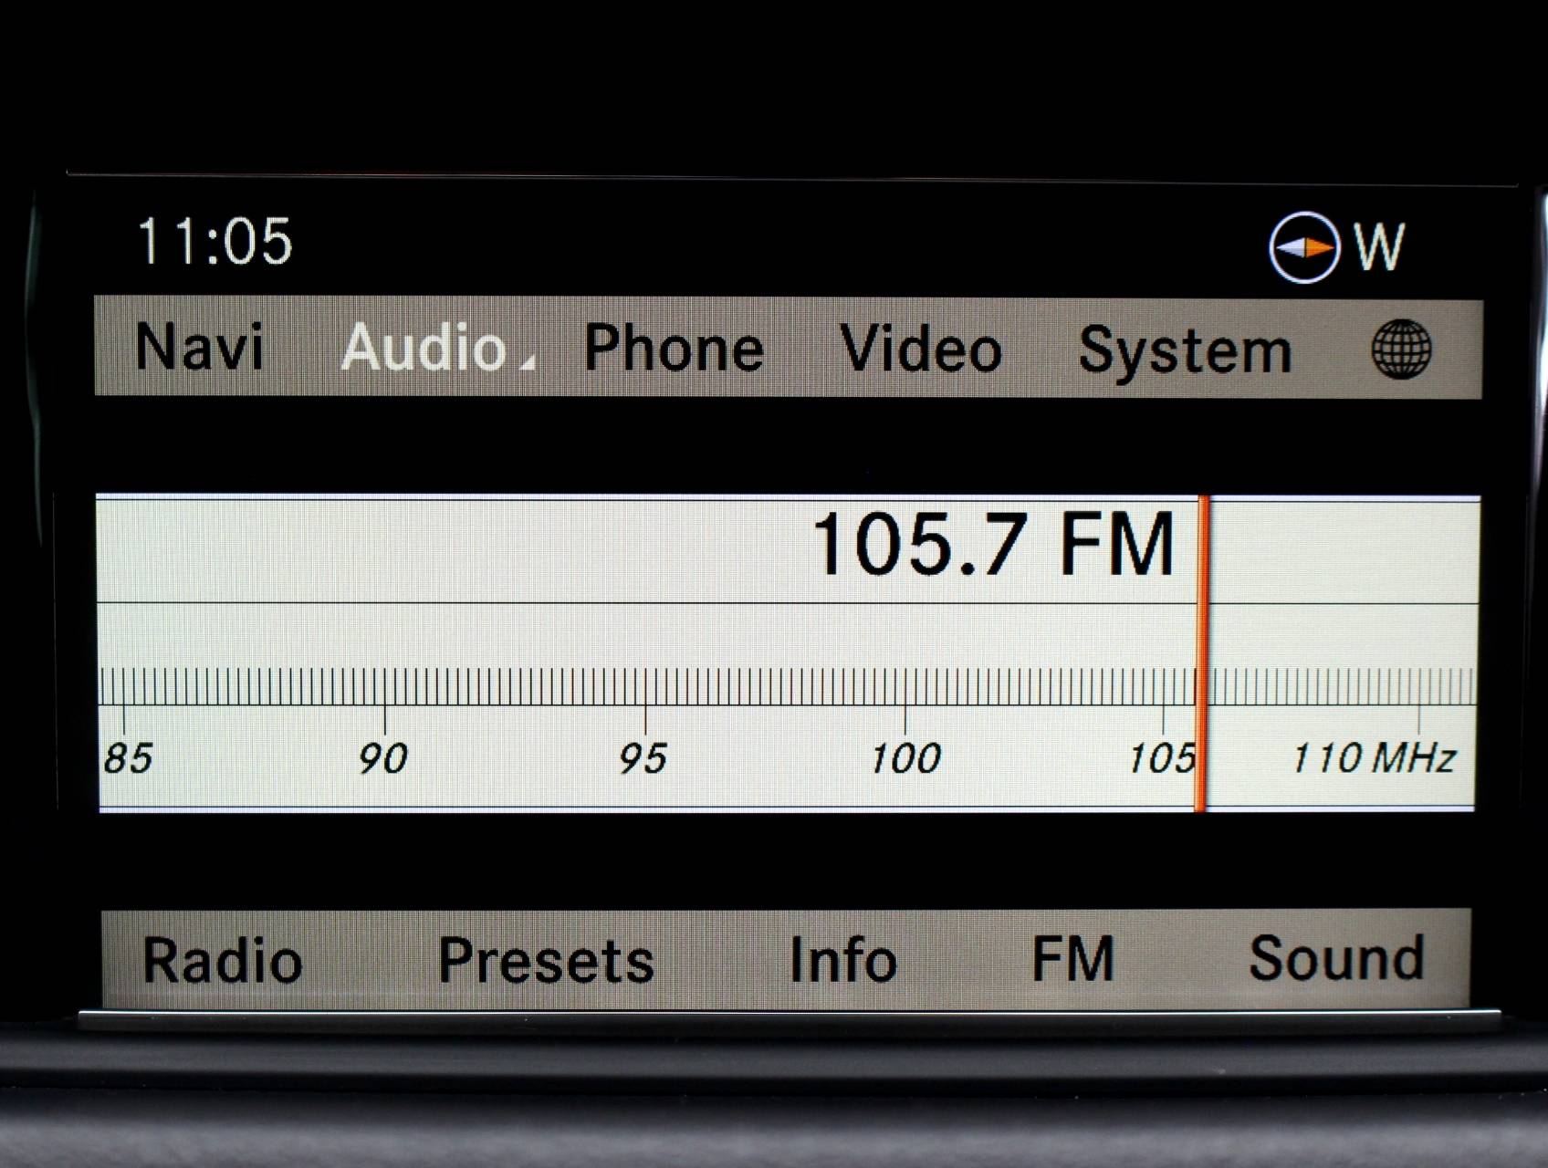The height and width of the screenshot is (1168, 1548).
Task: Click the orange tuner needle
Action: 1203,653
